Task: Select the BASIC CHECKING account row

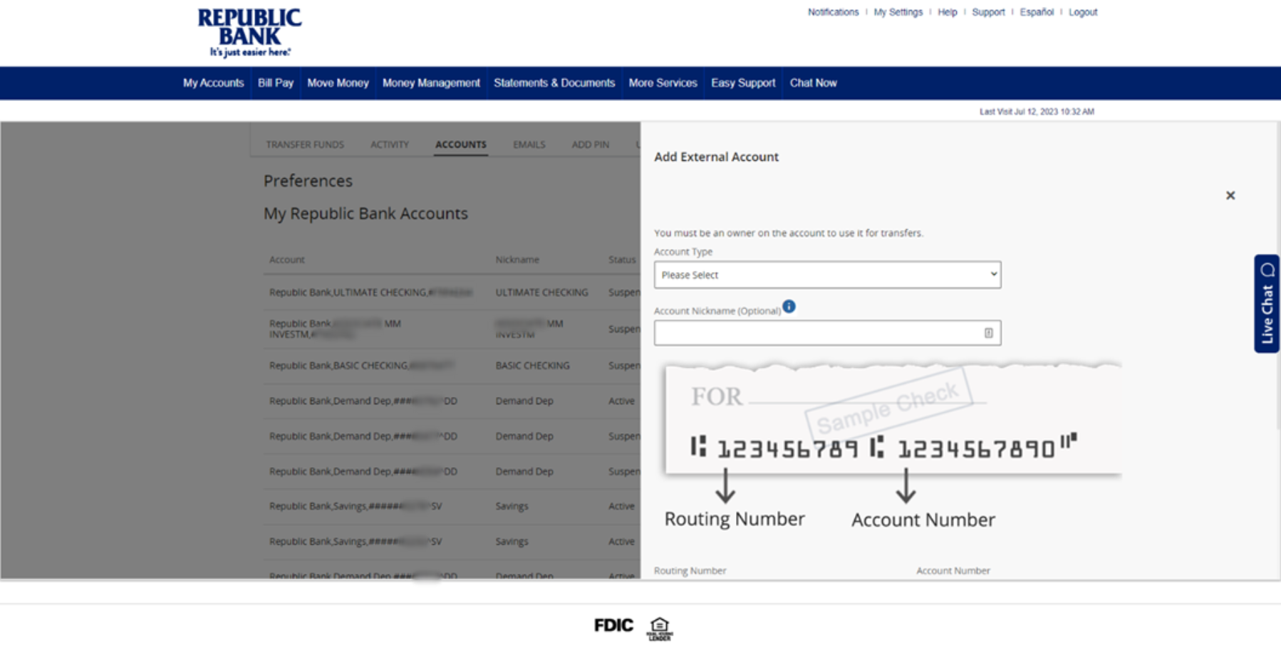Action: click(452, 366)
